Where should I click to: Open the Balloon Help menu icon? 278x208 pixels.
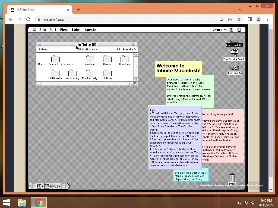pos(231,30)
